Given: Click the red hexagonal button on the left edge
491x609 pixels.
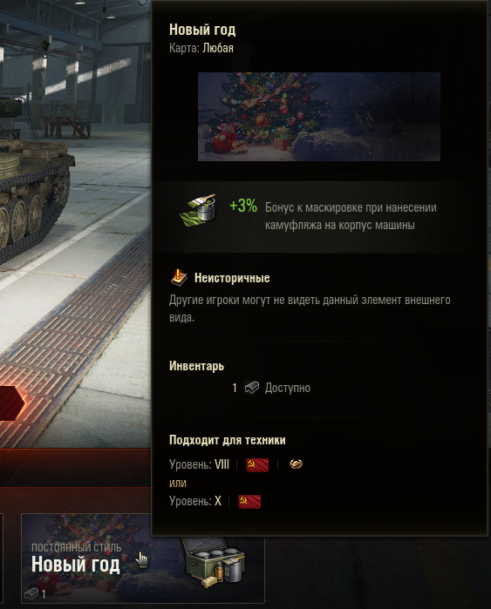Looking at the screenshot, I should point(10,403).
